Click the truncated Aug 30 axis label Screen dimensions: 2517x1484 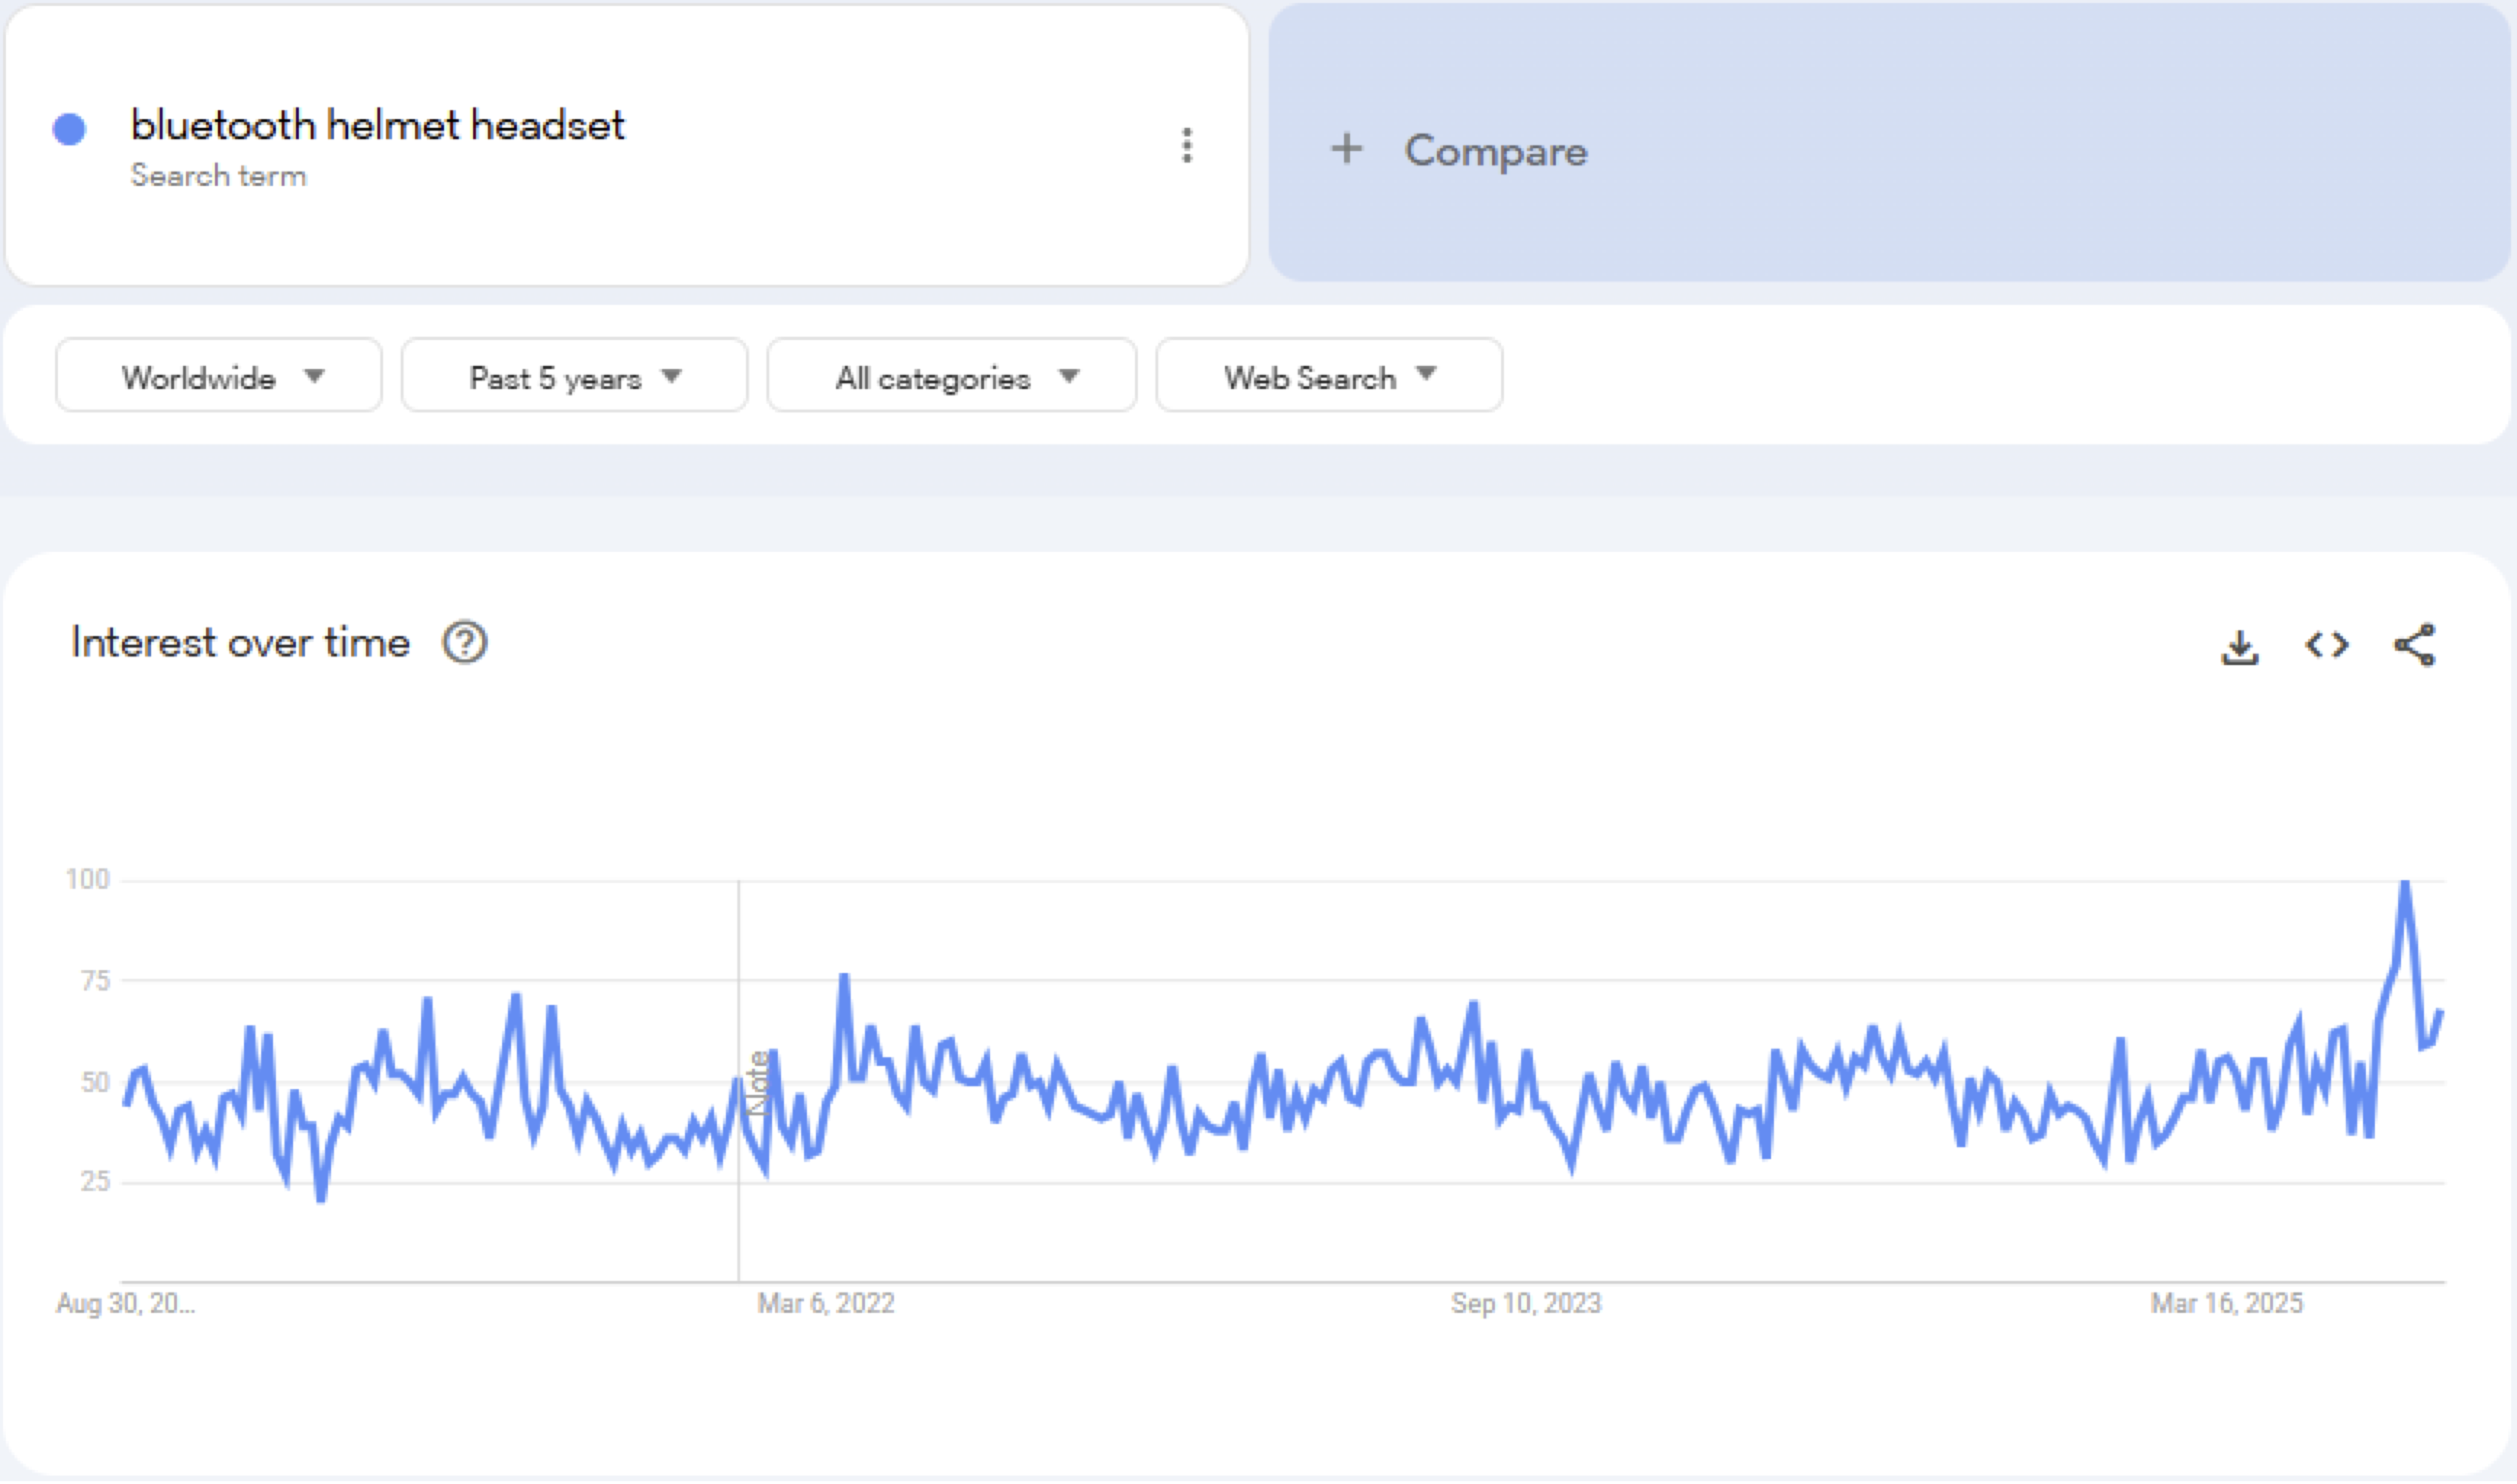click(x=126, y=1304)
